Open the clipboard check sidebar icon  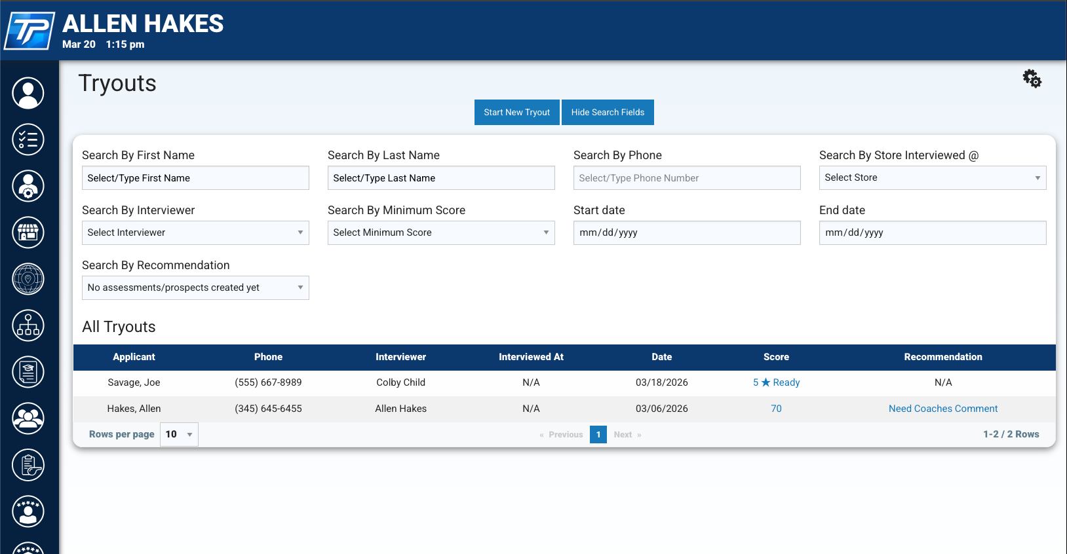pos(28,465)
